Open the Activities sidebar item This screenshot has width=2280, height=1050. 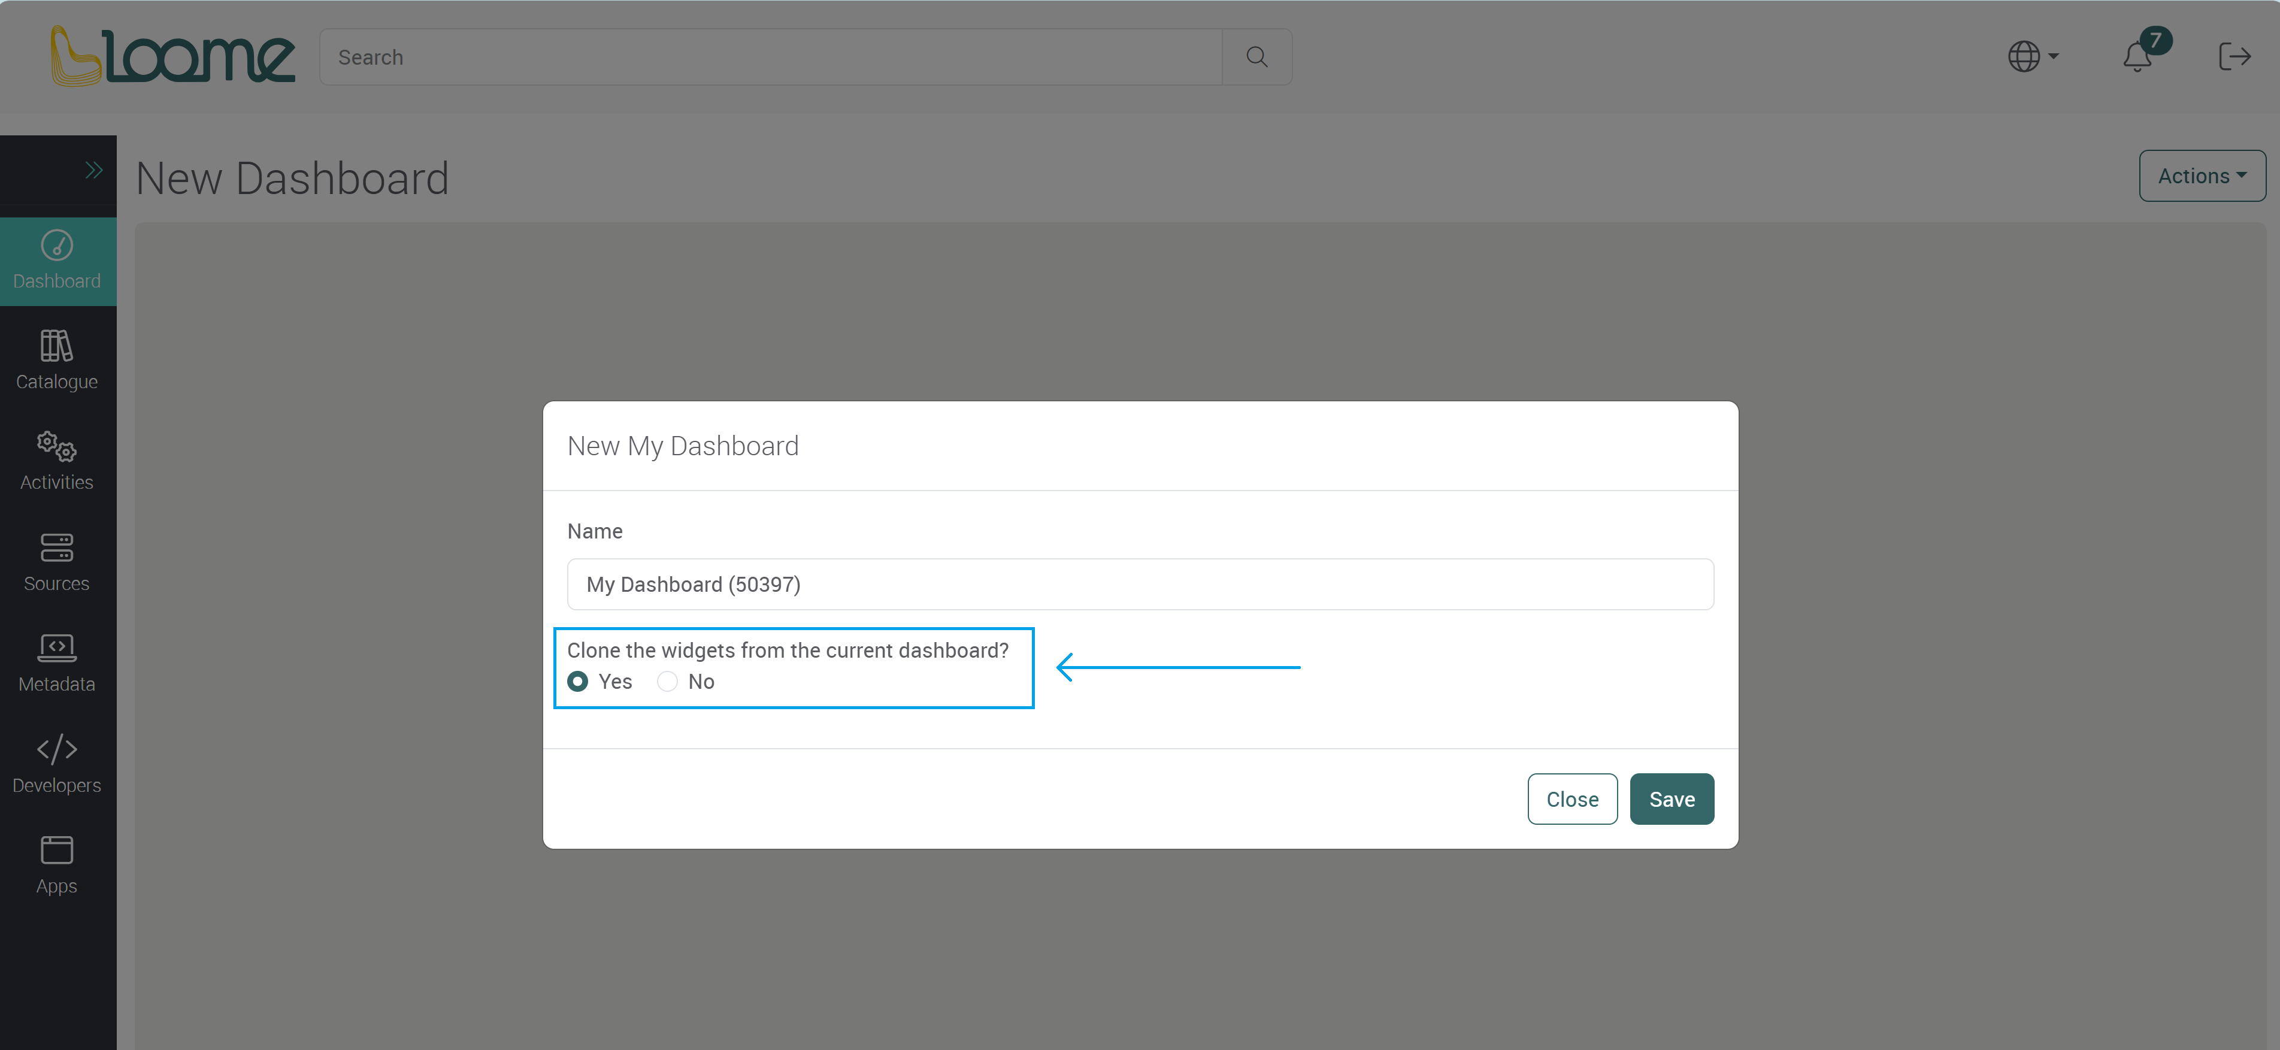57,461
